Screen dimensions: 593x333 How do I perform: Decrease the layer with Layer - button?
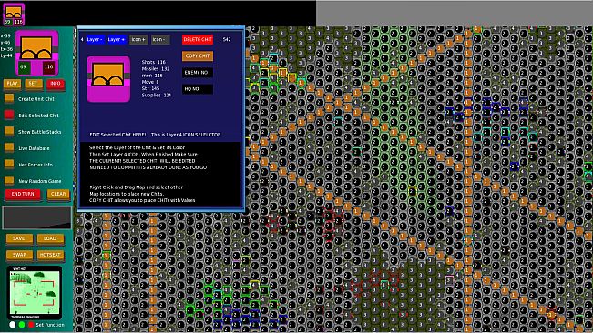(x=95, y=39)
